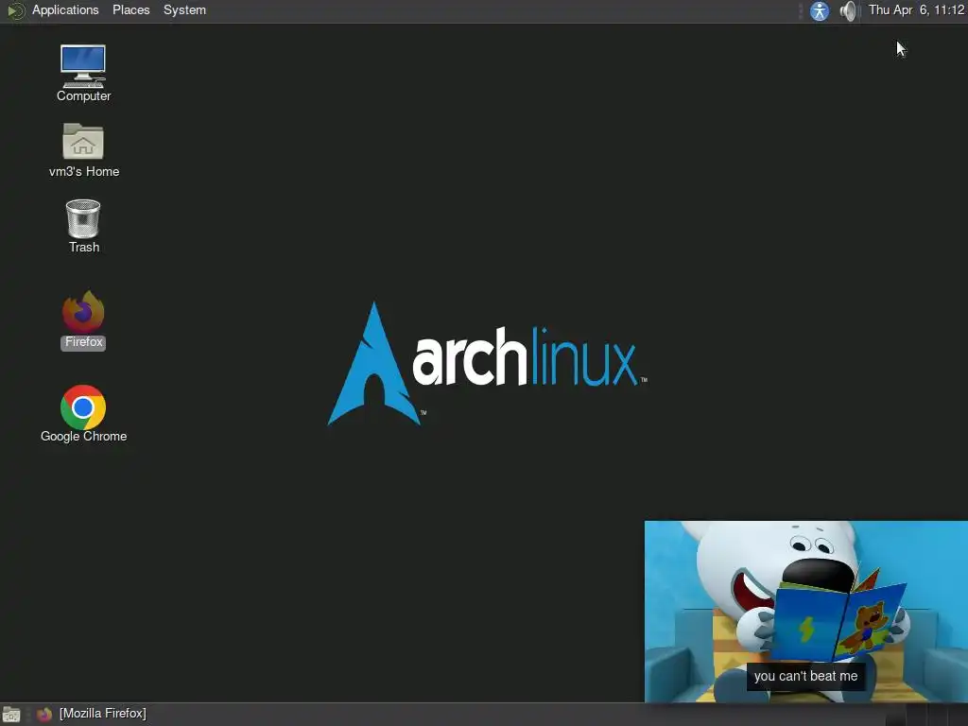Viewport: 968px width, 726px height.
Task: Open the Places menu
Action: [x=130, y=9]
